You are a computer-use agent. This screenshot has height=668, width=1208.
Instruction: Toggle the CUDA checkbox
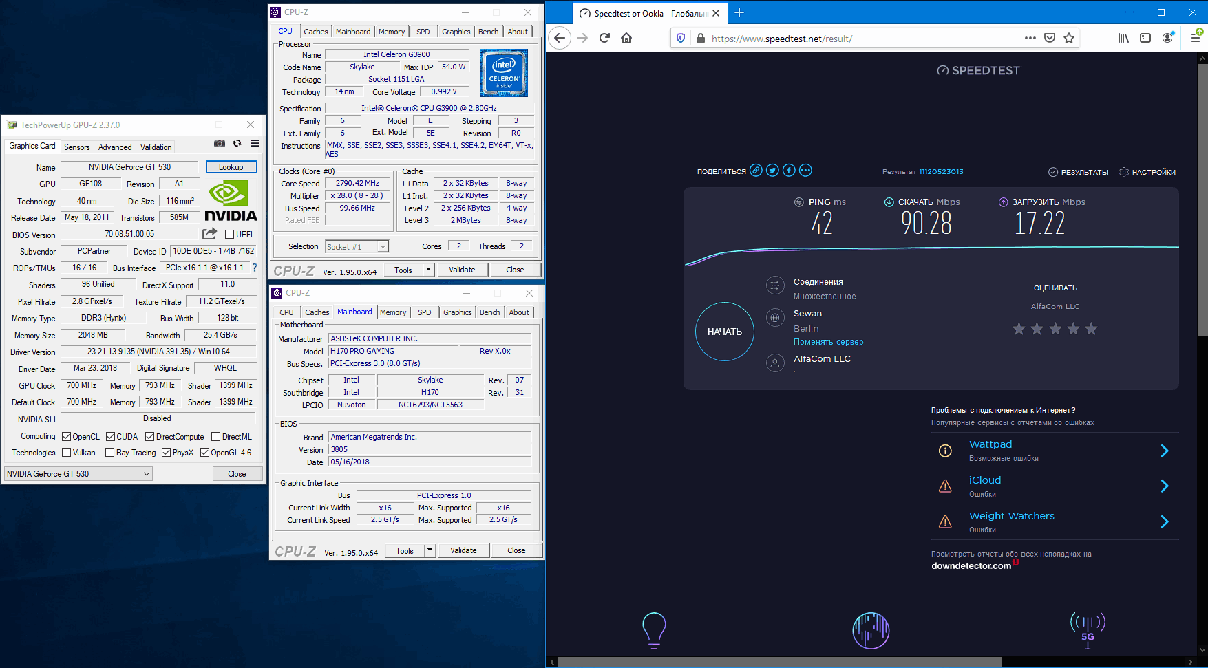(110, 437)
